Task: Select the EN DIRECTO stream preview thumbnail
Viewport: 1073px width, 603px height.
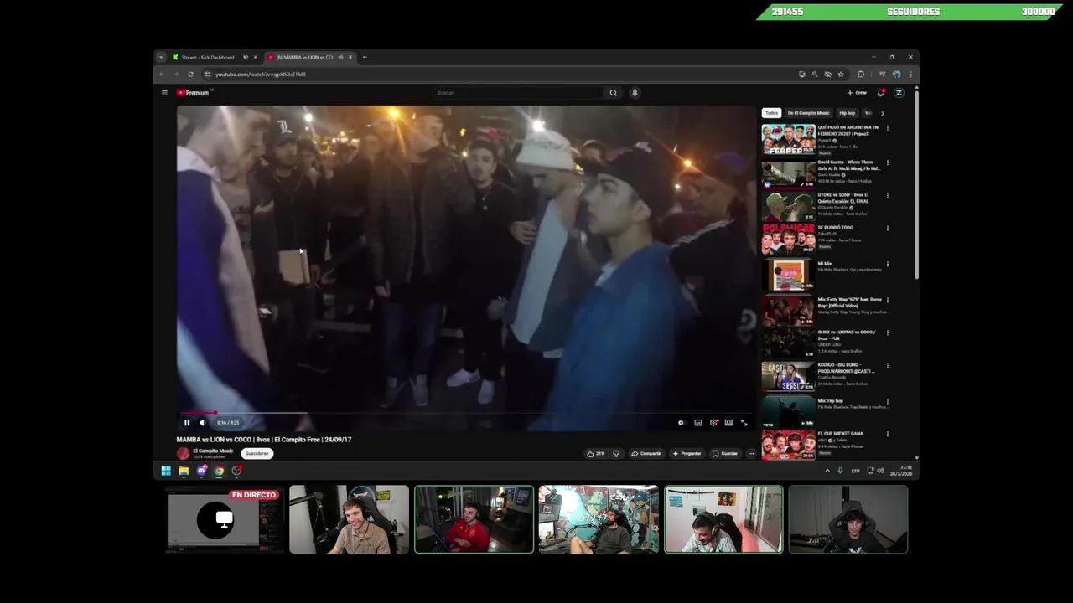Action: 225,519
